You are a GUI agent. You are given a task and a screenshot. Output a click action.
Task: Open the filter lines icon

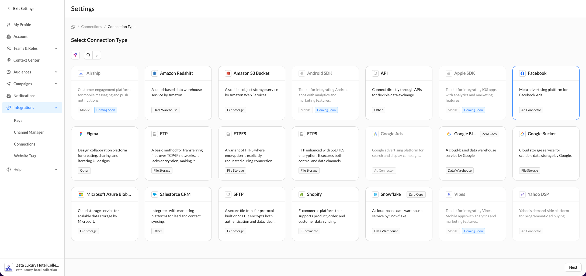(x=97, y=55)
